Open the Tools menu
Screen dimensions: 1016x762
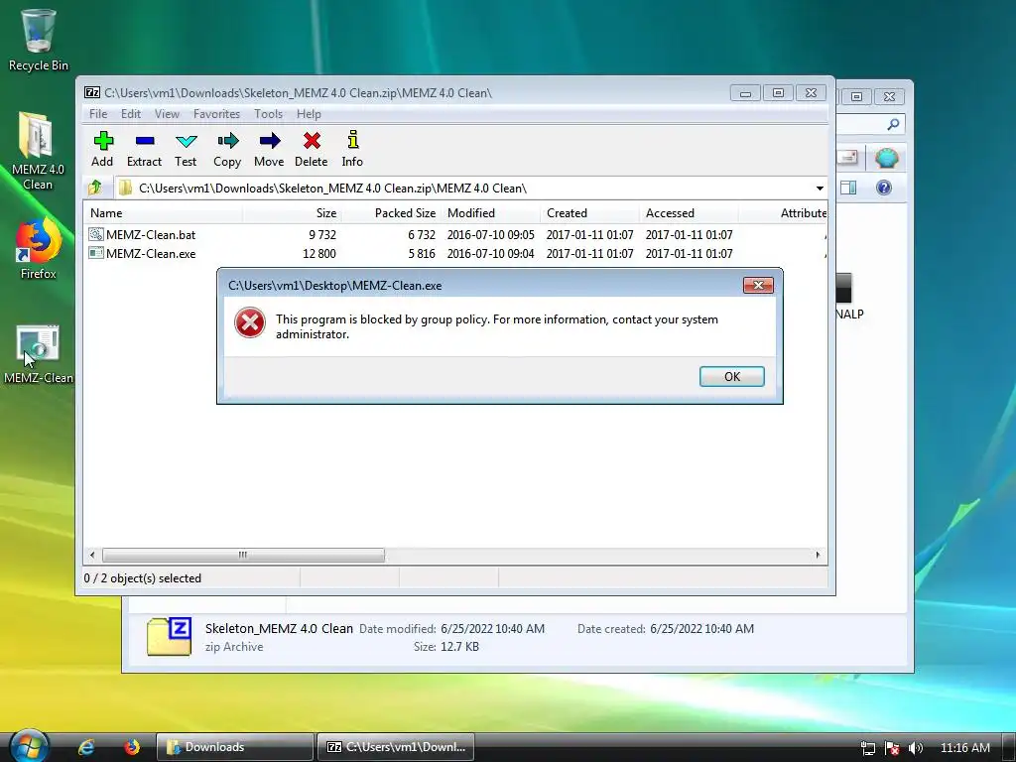pyautogui.click(x=268, y=114)
